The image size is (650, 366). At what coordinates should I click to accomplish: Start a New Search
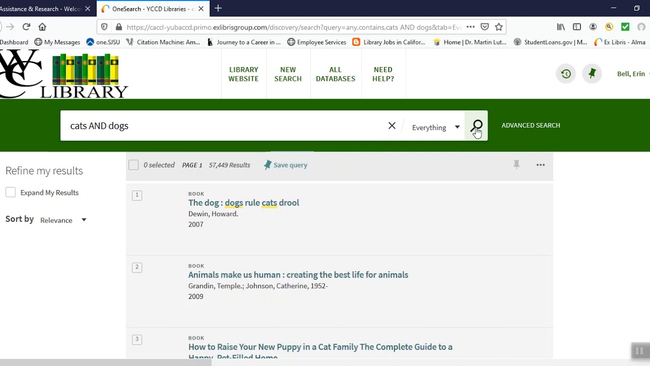(288, 74)
